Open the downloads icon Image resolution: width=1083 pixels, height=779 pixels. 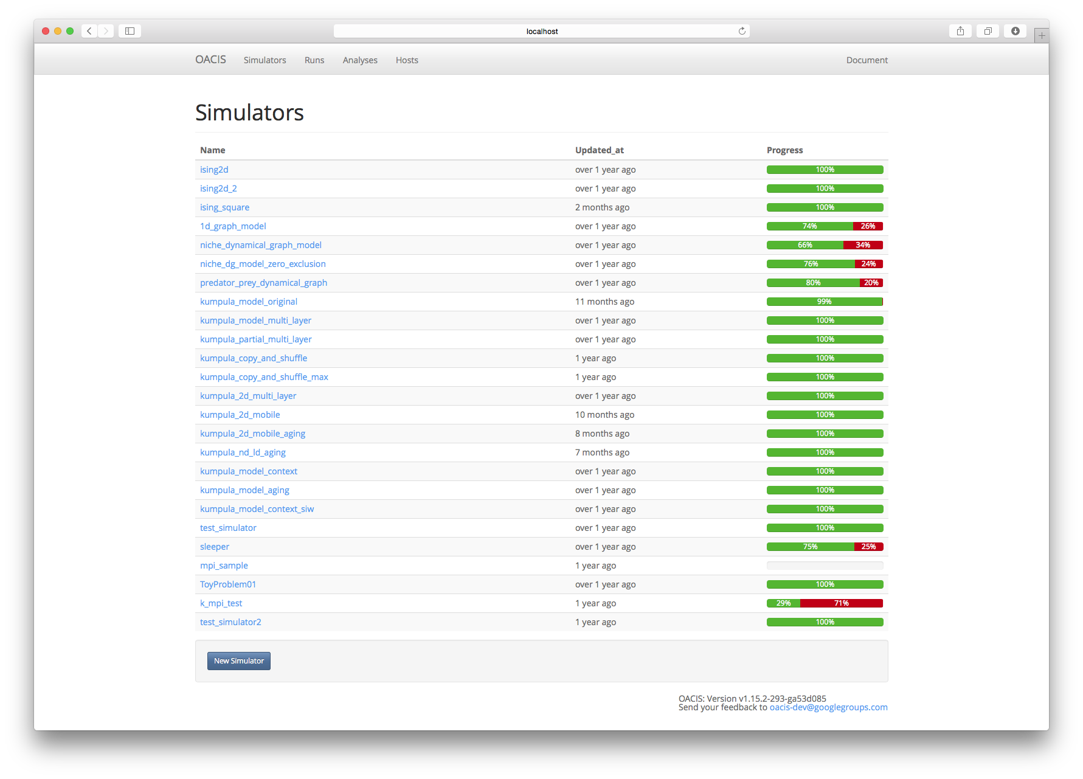(1015, 31)
